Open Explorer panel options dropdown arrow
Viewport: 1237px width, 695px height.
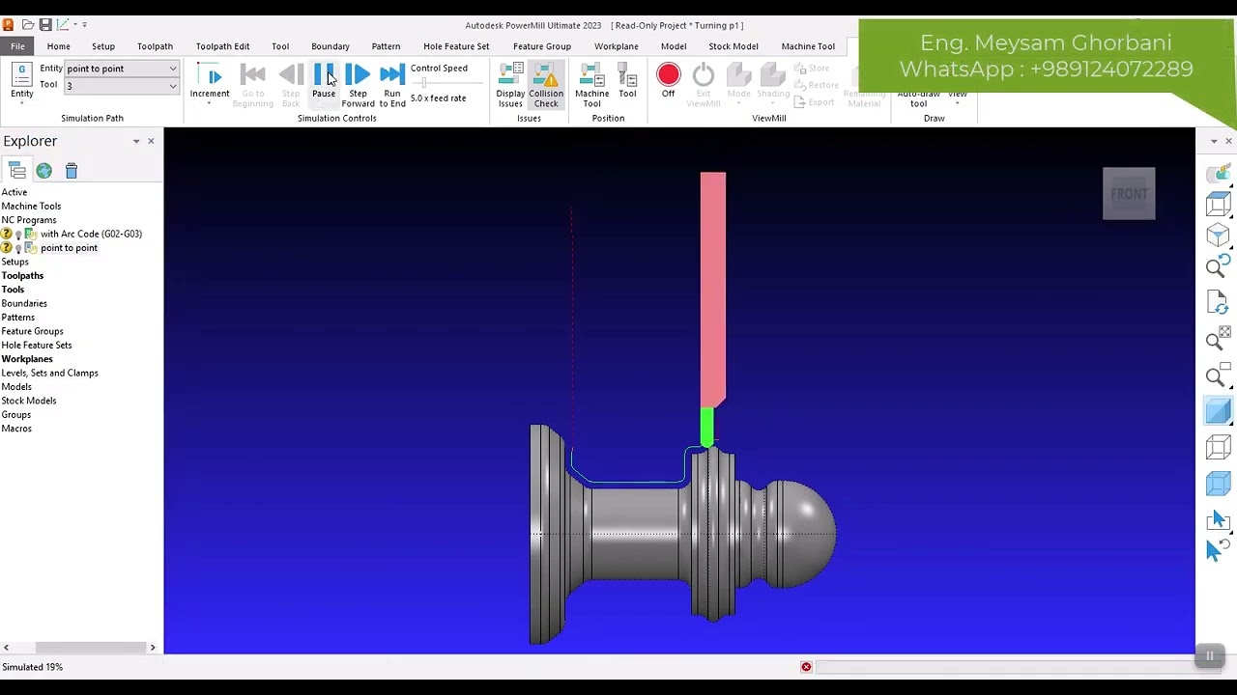(136, 142)
